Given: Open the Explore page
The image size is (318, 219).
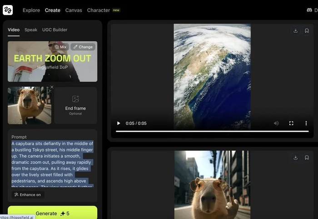Looking at the screenshot, I should [31, 10].
